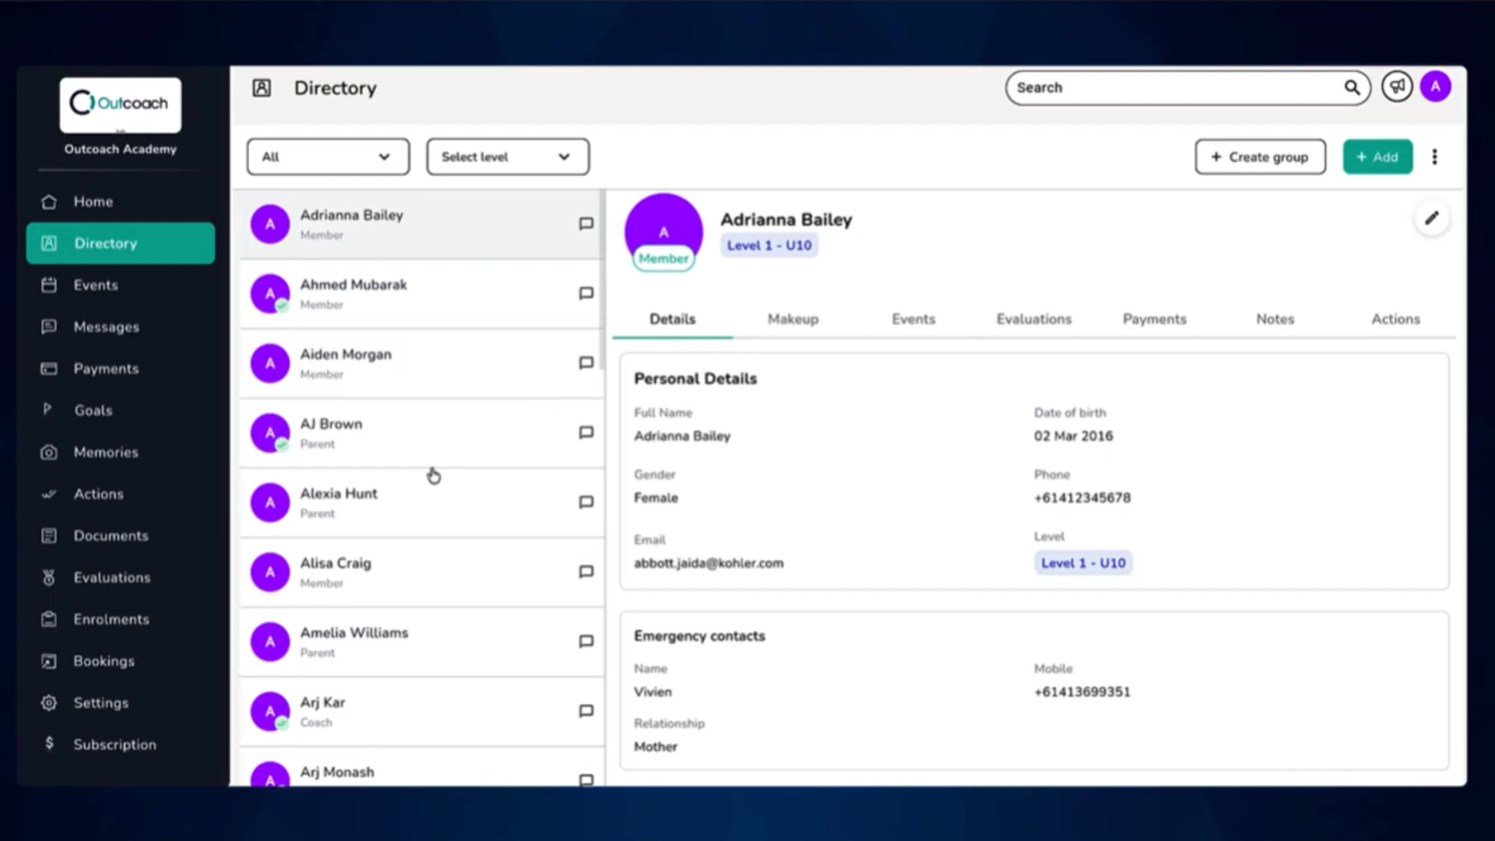Click the phone number +61412345678

(1082, 498)
